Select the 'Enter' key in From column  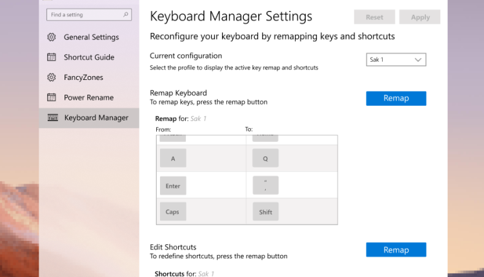(x=173, y=186)
